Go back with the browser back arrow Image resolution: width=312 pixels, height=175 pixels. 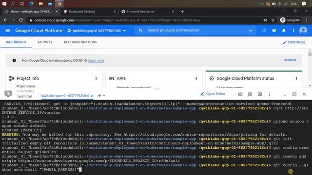pyautogui.click(x=5, y=20)
